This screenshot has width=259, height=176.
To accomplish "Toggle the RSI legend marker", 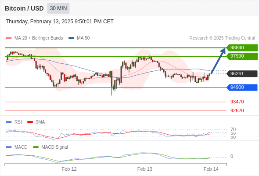I will [9, 122].
